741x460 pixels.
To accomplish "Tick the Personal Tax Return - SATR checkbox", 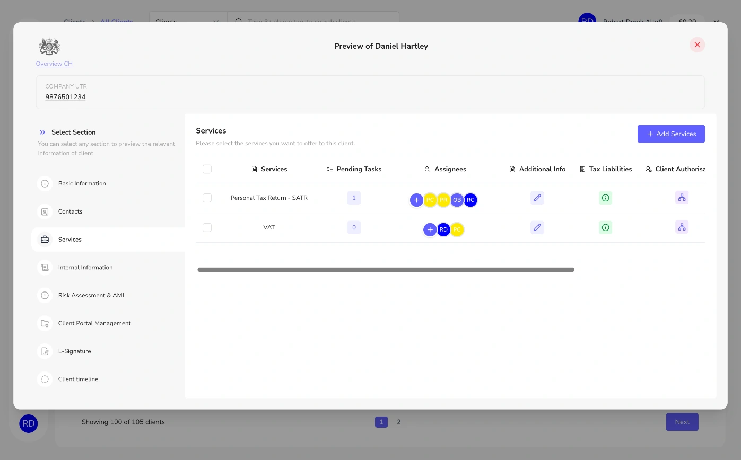I will point(207,198).
